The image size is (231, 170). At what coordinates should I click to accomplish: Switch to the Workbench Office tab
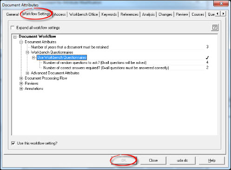point(84,14)
